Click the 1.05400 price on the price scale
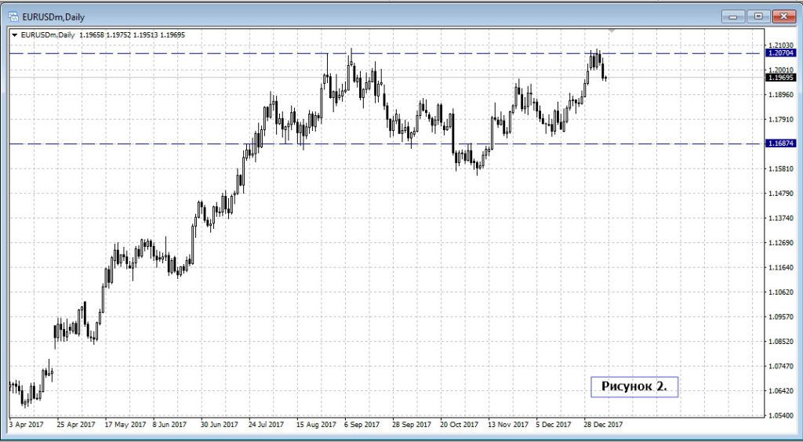Viewport: 803px width, 442px height. (782, 415)
